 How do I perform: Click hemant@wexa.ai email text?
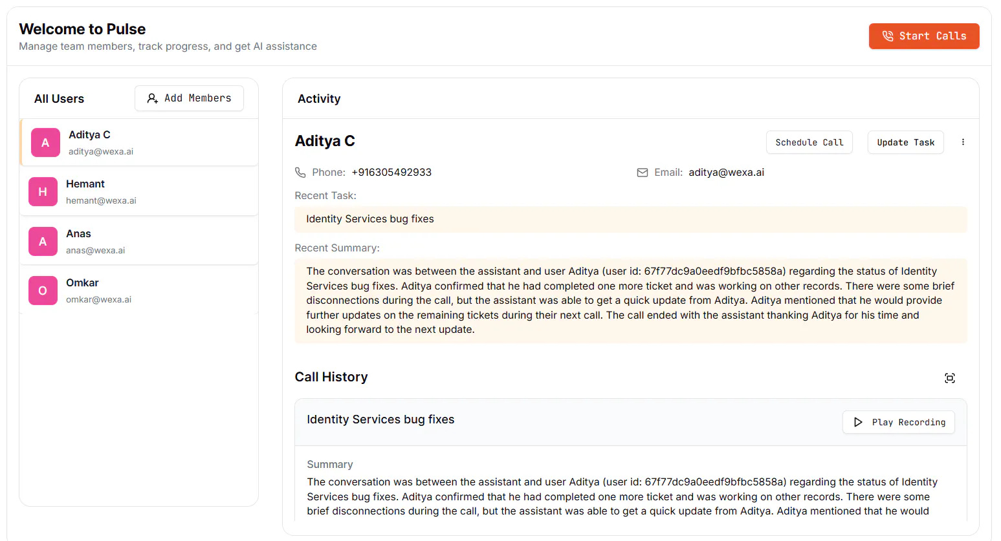[101, 201]
